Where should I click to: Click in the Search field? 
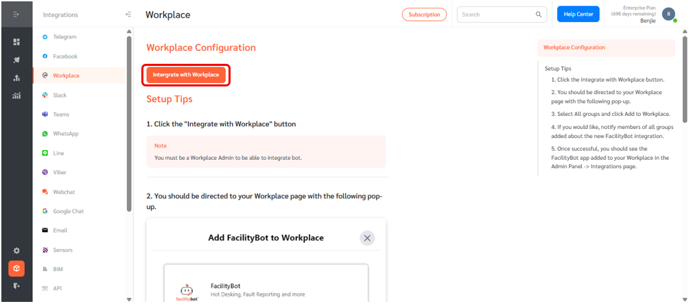coord(502,14)
